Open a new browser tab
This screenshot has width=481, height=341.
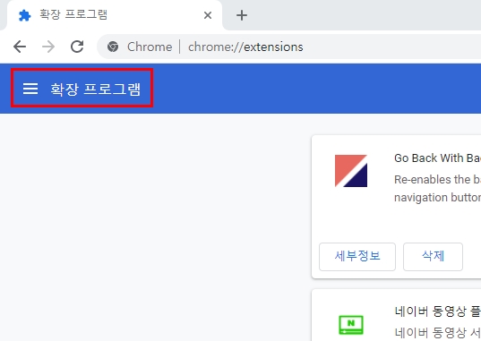tap(242, 15)
